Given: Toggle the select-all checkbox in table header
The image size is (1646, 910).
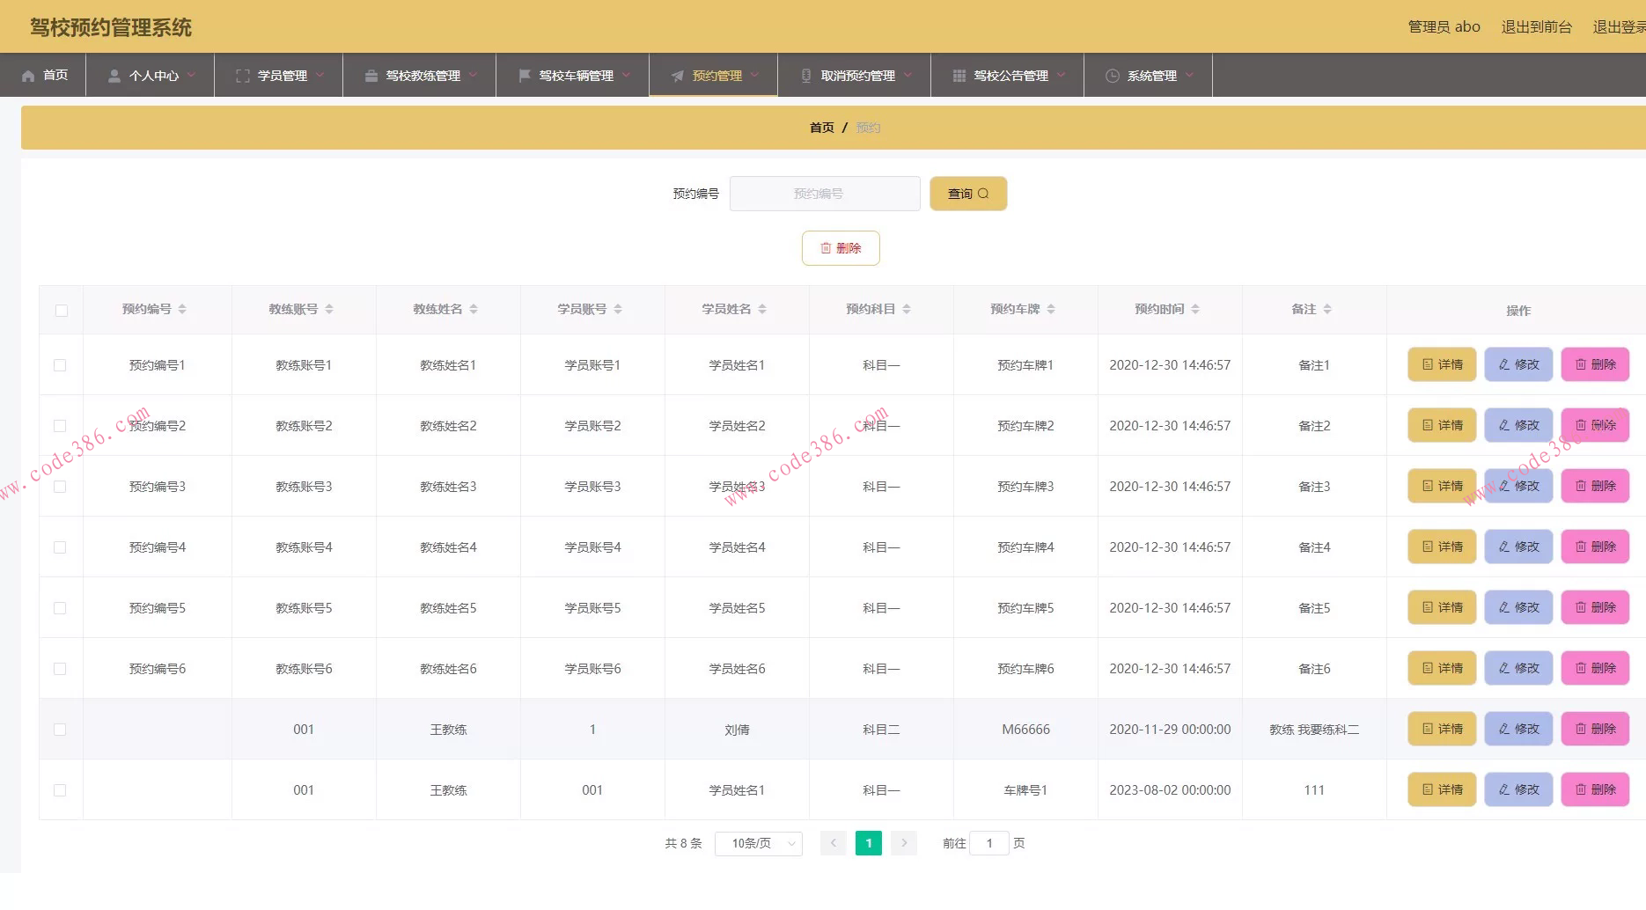Looking at the screenshot, I should coord(61,311).
